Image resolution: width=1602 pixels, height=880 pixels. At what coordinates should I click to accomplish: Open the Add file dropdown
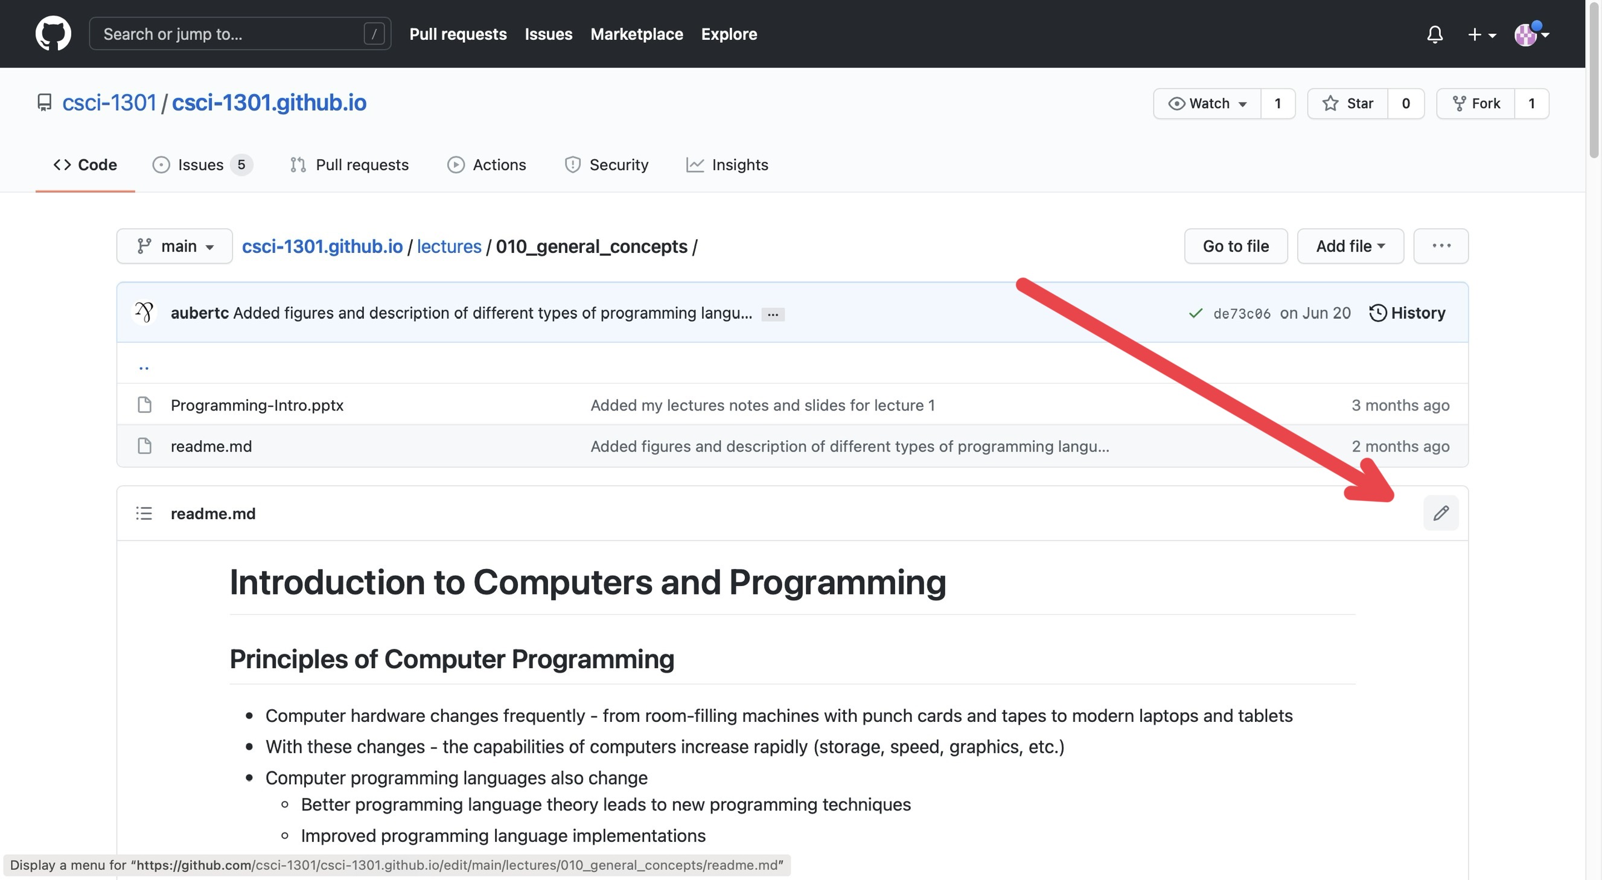coord(1350,246)
